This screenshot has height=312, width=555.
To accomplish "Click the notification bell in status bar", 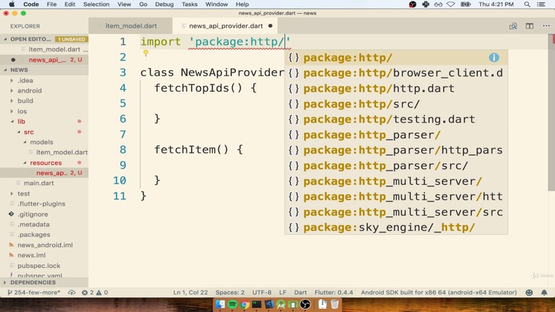I will tap(545, 293).
